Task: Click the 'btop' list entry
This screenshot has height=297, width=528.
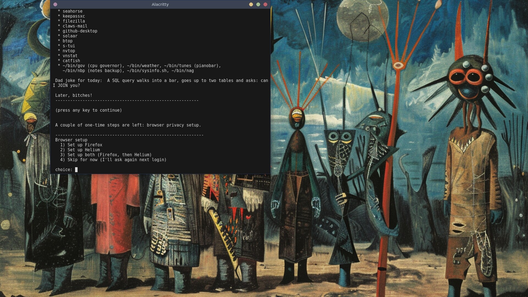Action: (x=67, y=41)
